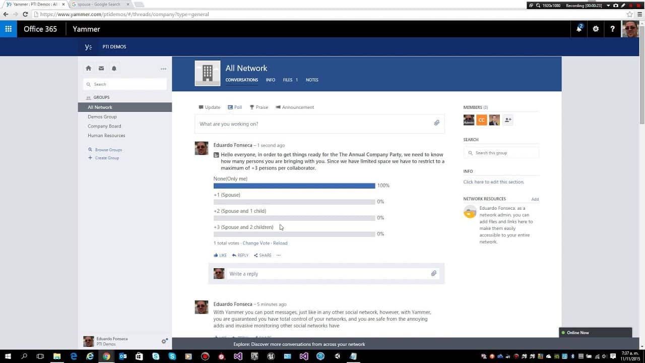The height and width of the screenshot is (363, 645).
Task: Click the browser address bar
Action: tap(328, 14)
